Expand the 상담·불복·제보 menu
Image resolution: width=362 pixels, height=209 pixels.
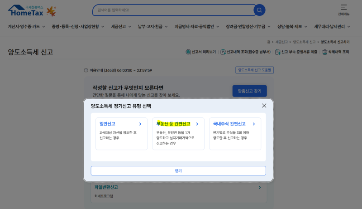point(292,27)
